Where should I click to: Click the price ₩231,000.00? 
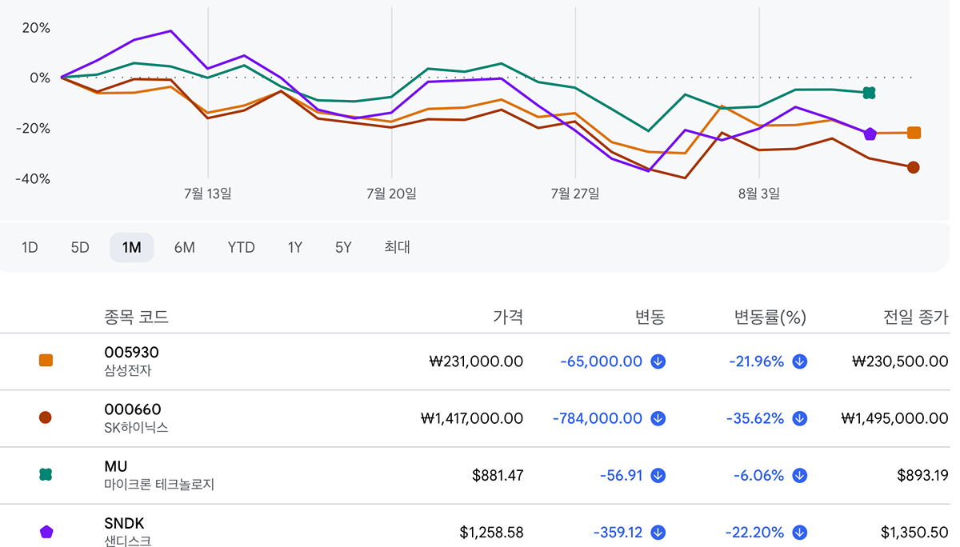pos(477,361)
